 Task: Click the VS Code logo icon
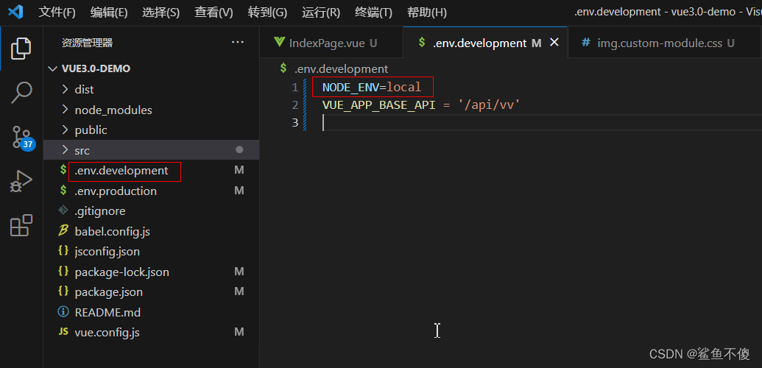15,12
